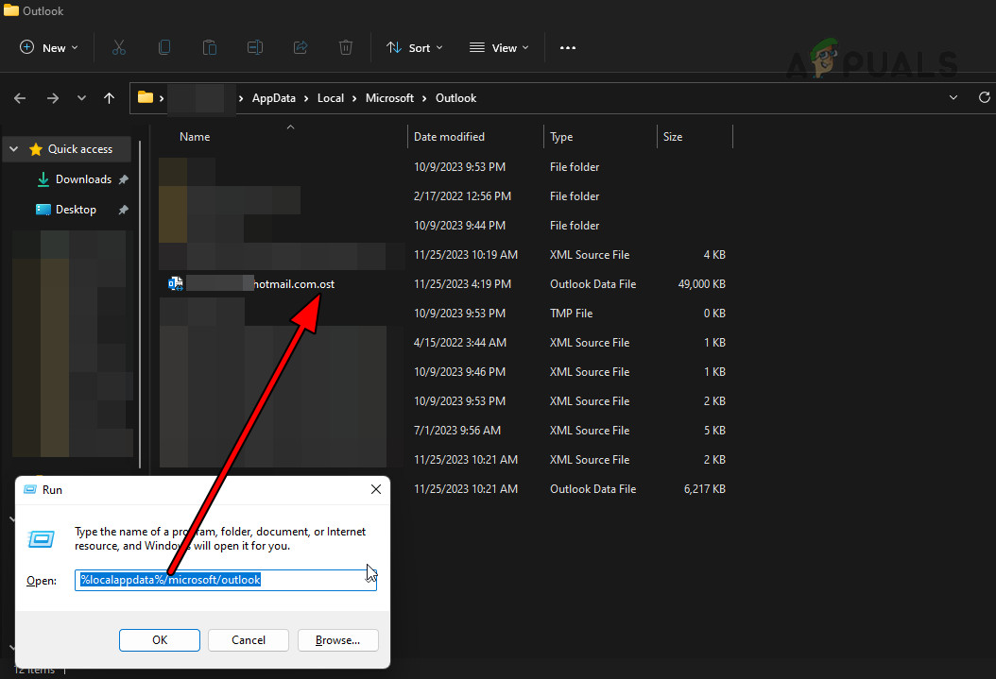Refresh the folder with the refresh icon
Viewport: 996px width, 679px height.
985,97
